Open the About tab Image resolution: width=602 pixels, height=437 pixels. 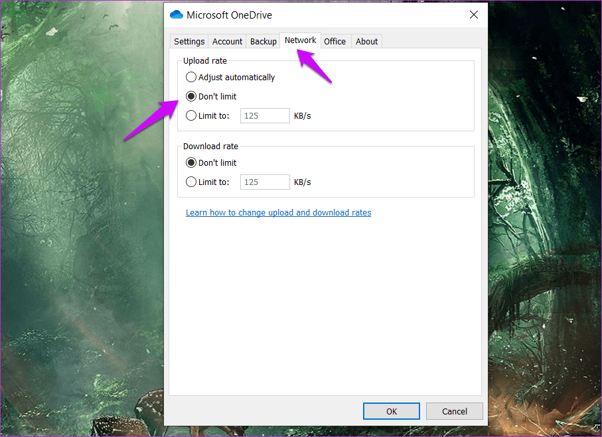[366, 41]
